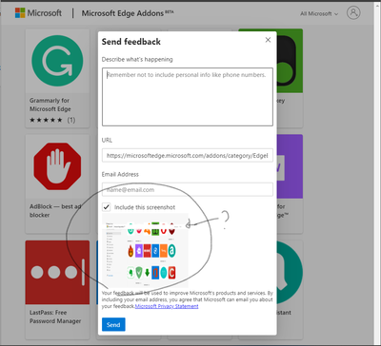Open the user account profile icon
Screen dimensions: 381x346
point(353,12)
